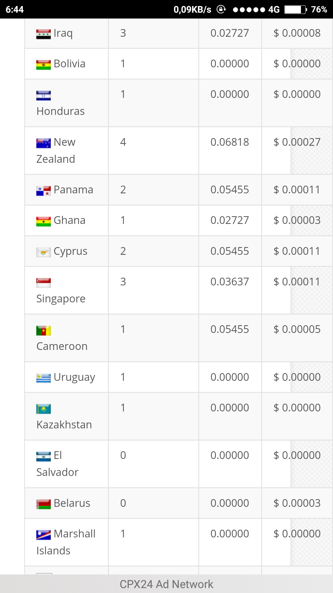Tap the Panama flag icon

(x=43, y=191)
